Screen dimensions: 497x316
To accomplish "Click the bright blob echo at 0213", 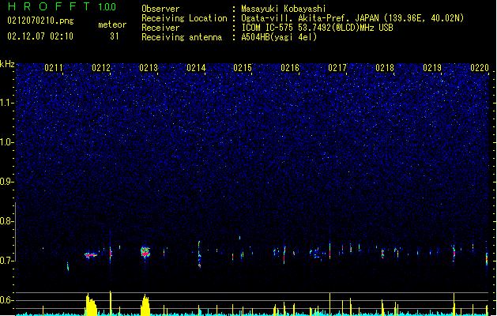I will pos(145,252).
